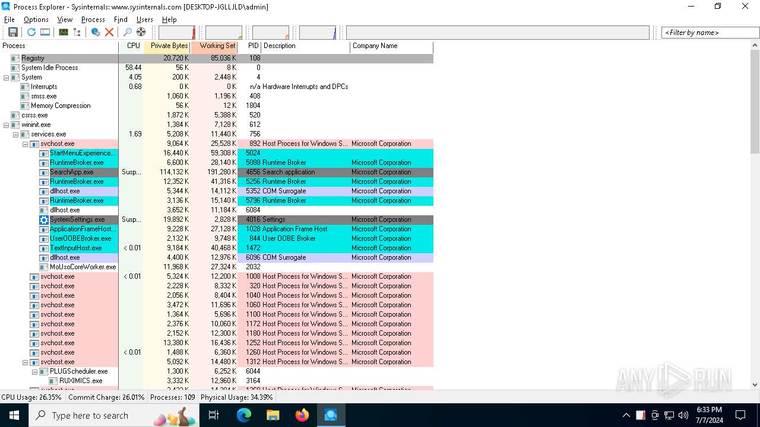Select the ApplicationFrameHost row
This screenshot has width=760, height=427.
pos(217,229)
